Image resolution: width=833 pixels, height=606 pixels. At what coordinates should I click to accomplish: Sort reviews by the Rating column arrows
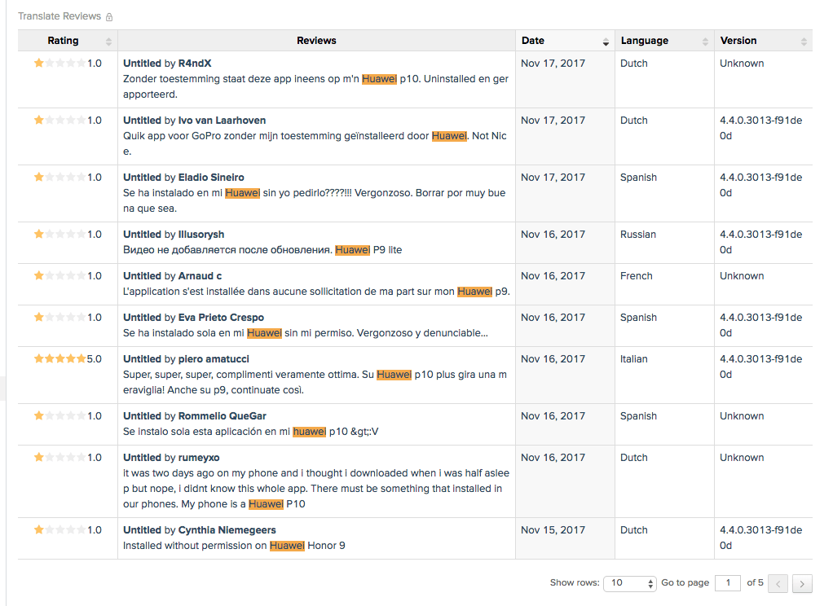pyautogui.click(x=108, y=42)
